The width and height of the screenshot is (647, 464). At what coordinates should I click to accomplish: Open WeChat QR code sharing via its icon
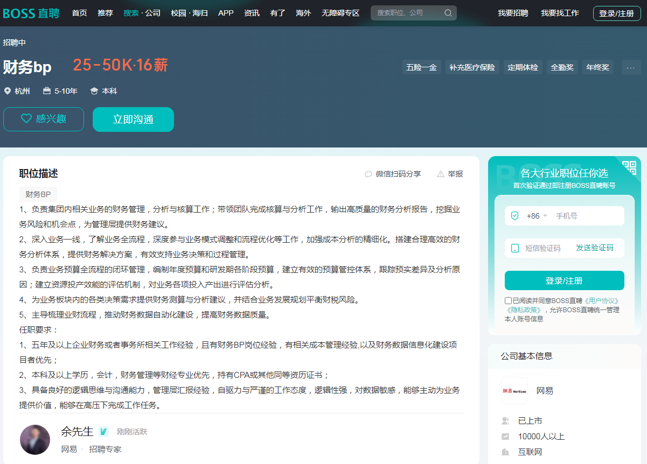pyautogui.click(x=367, y=173)
